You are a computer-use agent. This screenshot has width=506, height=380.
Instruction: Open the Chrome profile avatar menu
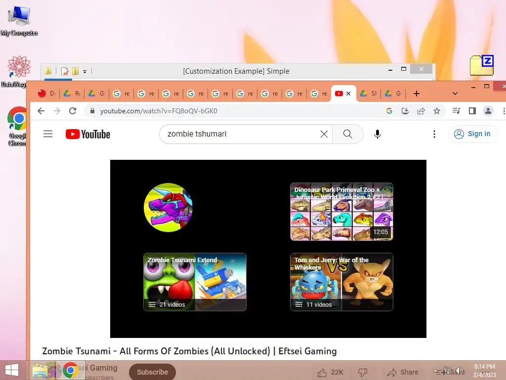click(488, 111)
